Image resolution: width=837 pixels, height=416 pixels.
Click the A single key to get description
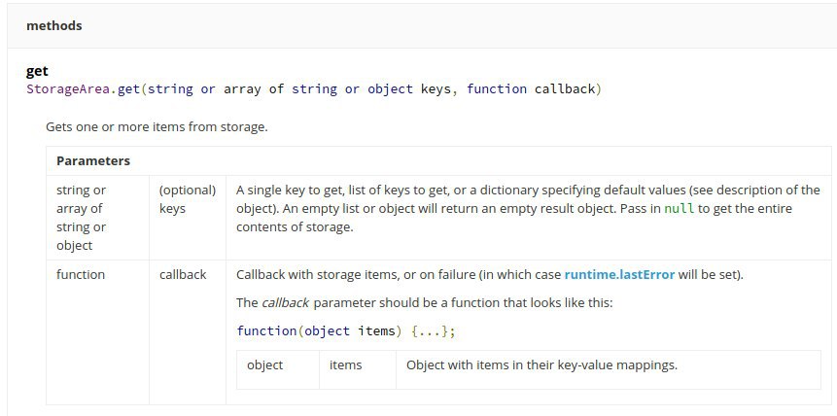[528, 208]
